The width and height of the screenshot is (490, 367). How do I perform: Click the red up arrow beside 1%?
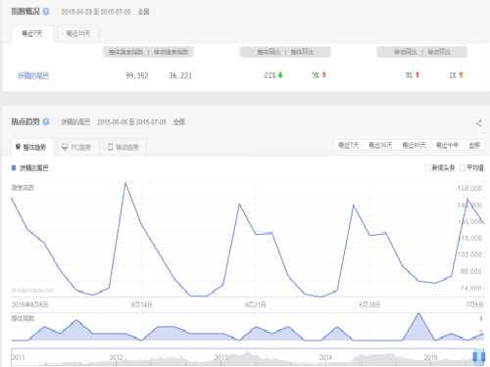point(461,74)
